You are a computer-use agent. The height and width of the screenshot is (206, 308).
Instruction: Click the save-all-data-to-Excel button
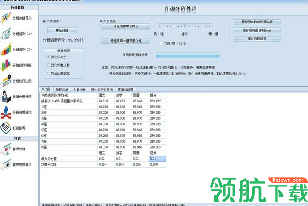click(257, 31)
